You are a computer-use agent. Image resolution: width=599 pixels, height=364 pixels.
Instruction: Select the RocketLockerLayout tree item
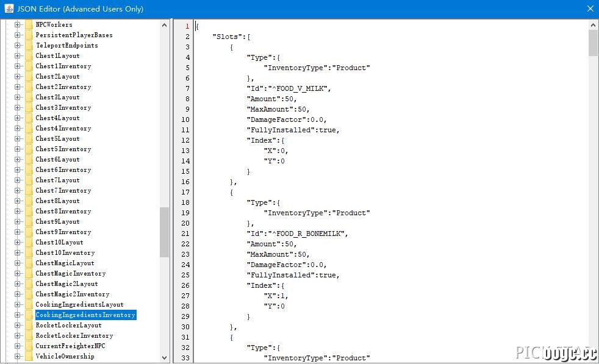(68, 325)
